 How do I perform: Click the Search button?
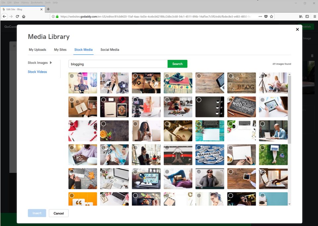pyautogui.click(x=177, y=63)
